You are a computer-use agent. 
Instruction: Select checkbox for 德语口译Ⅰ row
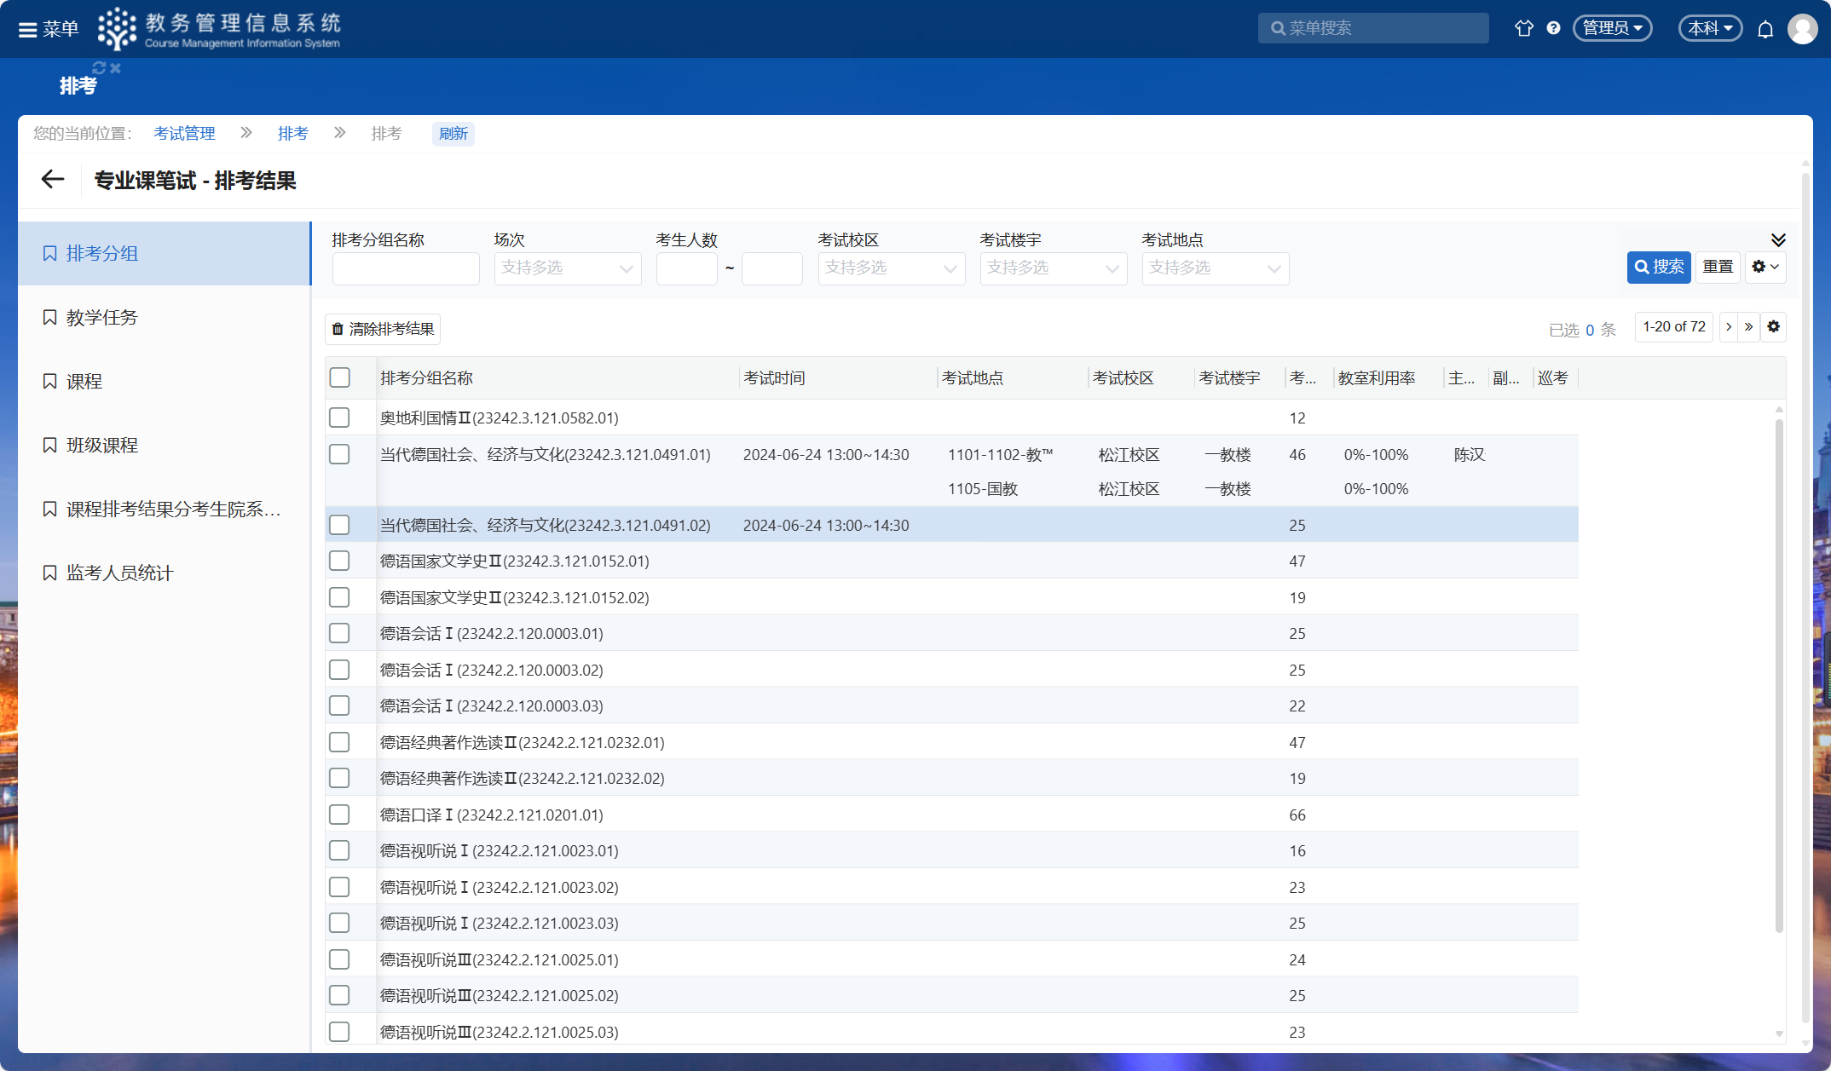coord(340,815)
